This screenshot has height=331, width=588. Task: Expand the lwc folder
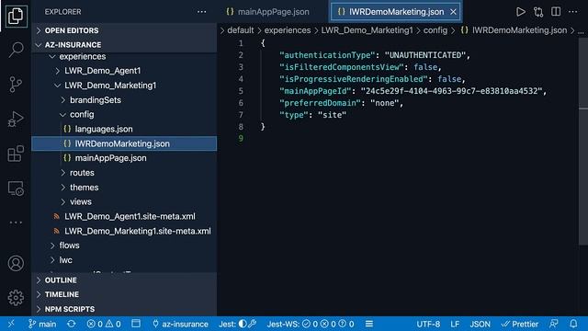(x=65, y=259)
